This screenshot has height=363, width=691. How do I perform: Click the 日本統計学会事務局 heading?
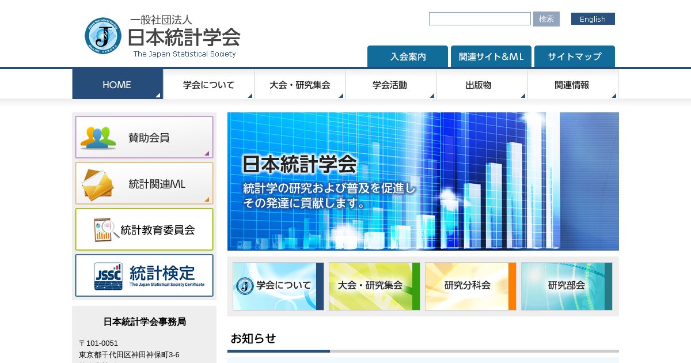[145, 322]
